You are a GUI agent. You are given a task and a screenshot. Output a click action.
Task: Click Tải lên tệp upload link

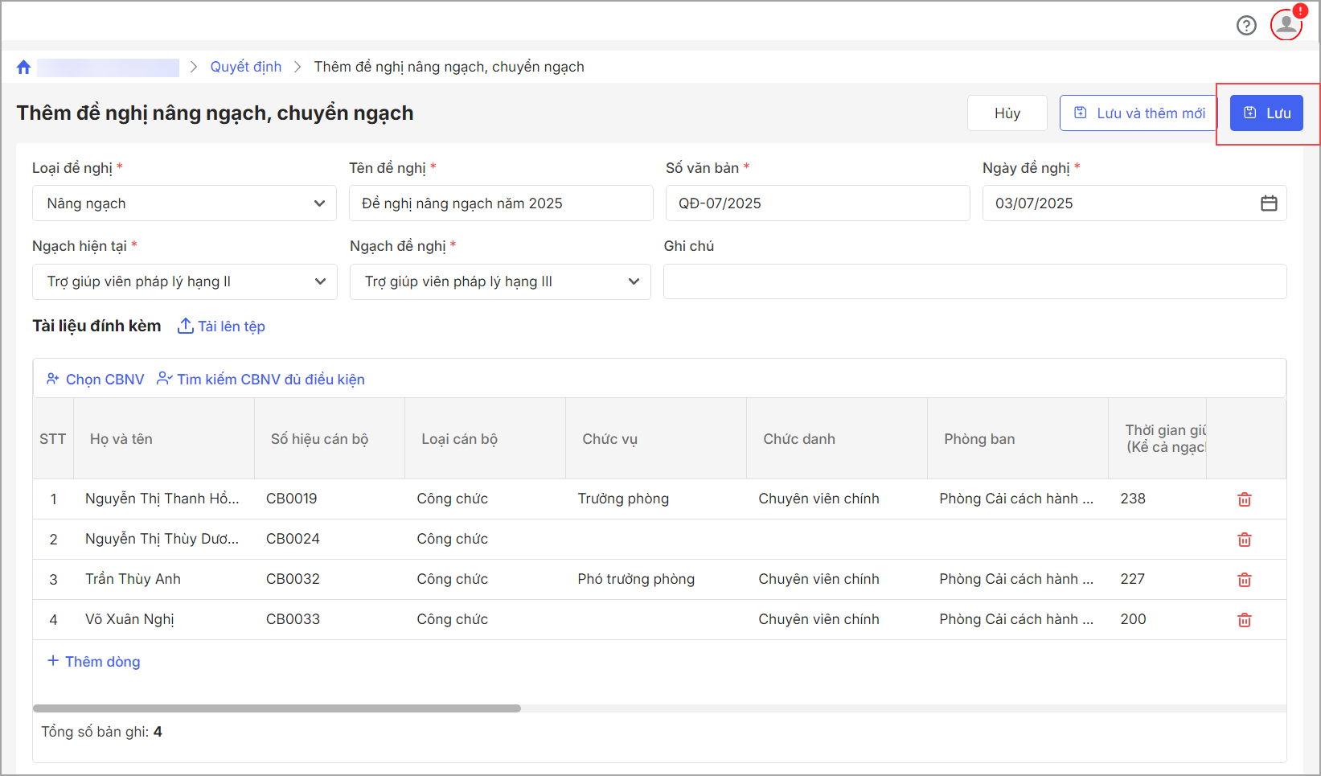[222, 326]
